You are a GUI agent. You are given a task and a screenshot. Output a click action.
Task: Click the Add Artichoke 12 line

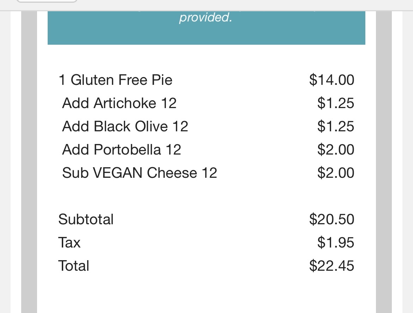(119, 103)
